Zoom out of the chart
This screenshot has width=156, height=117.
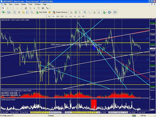[x=89, y=12]
